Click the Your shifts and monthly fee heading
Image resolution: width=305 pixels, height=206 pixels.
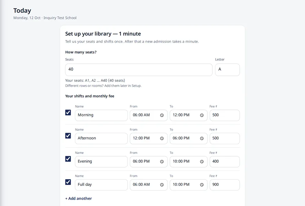click(x=90, y=96)
